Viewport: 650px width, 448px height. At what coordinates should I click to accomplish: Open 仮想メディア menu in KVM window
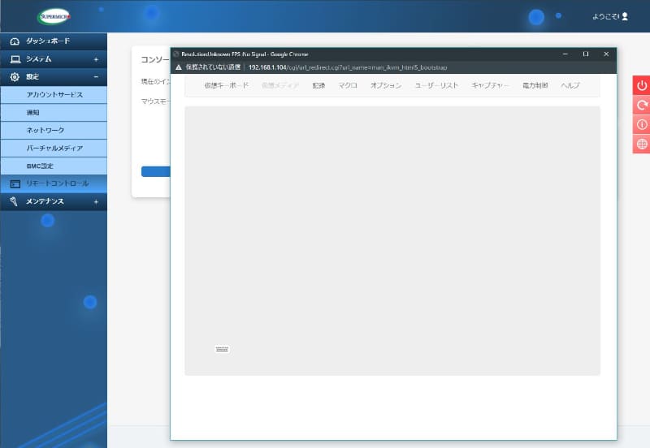tap(280, 86)
